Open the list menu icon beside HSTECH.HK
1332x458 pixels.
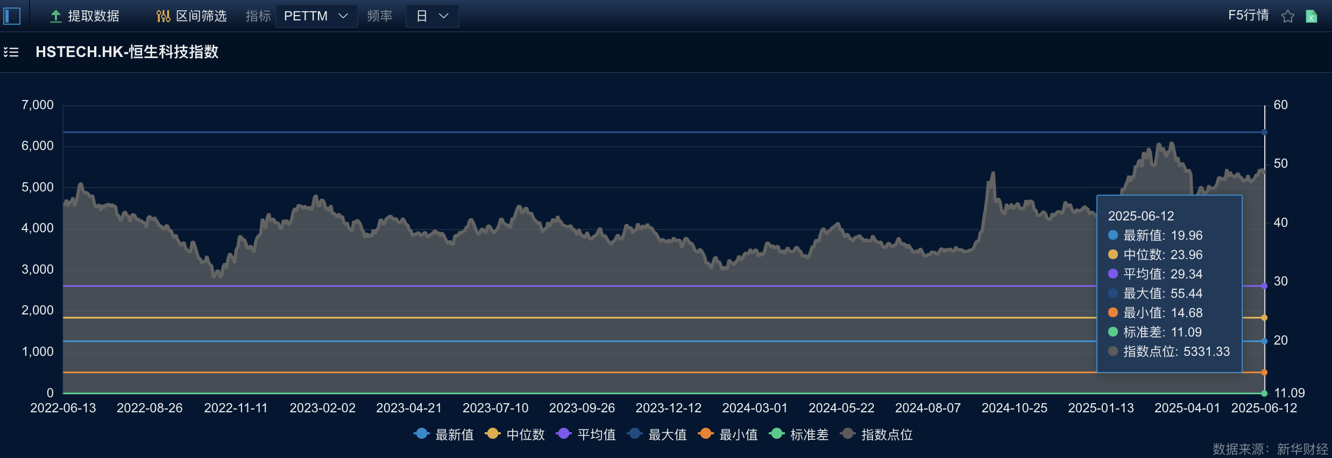coord(11,52)
